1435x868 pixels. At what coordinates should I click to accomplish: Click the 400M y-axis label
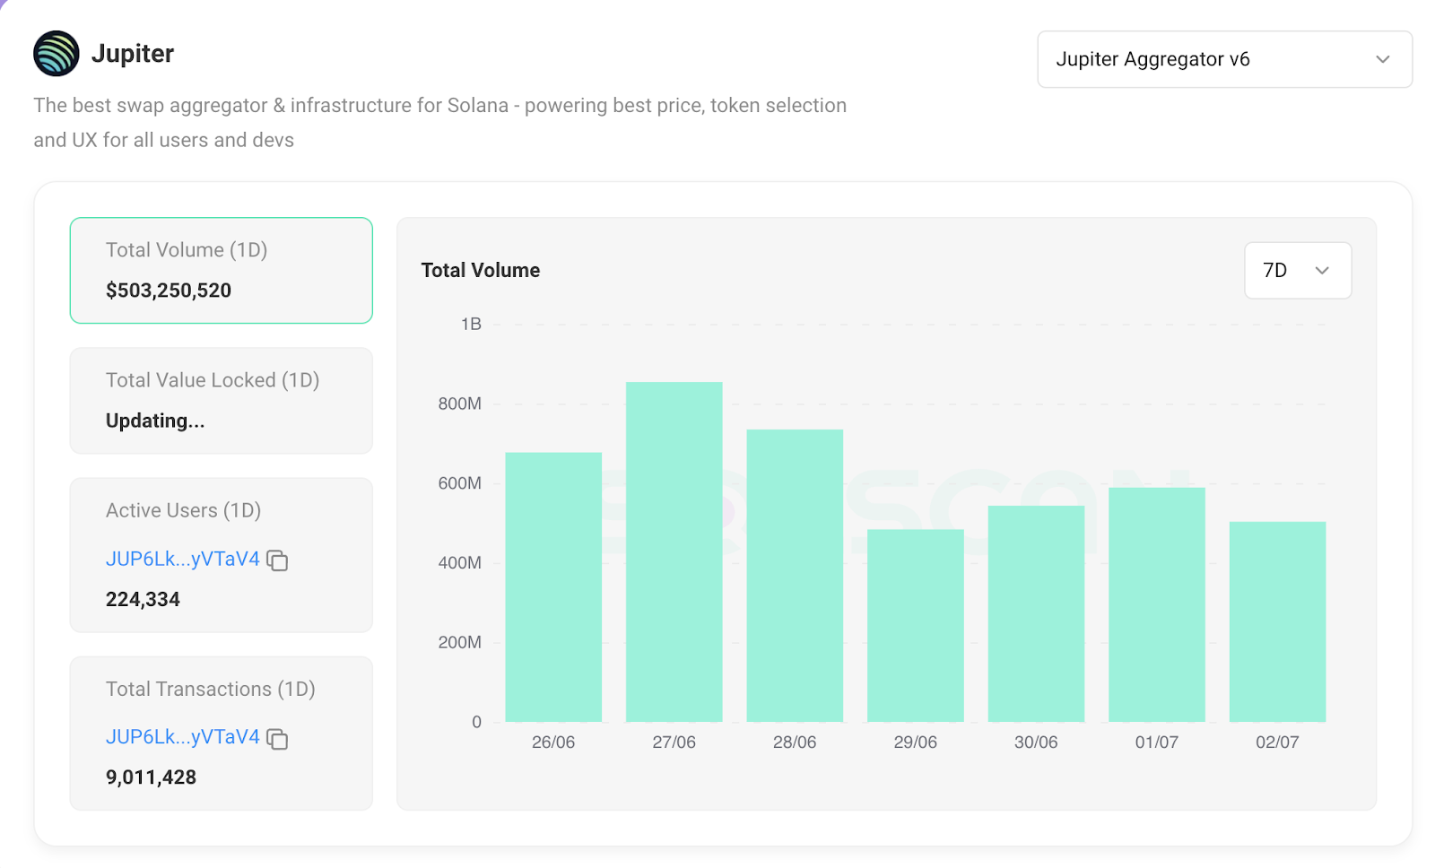point(459,563)
